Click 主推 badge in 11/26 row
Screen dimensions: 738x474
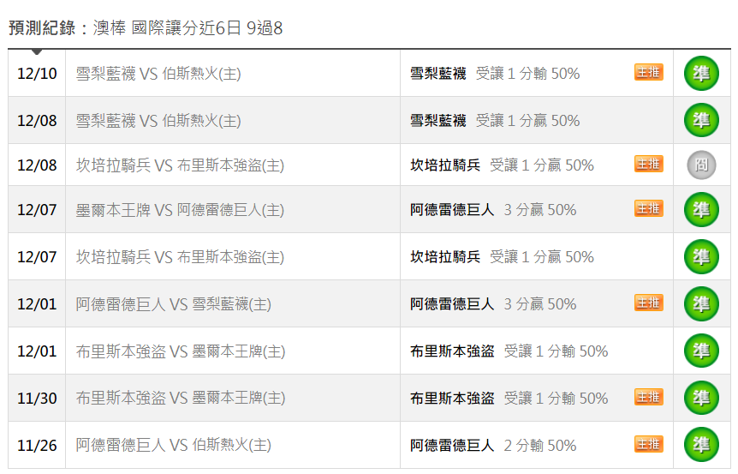click(649, 444)
